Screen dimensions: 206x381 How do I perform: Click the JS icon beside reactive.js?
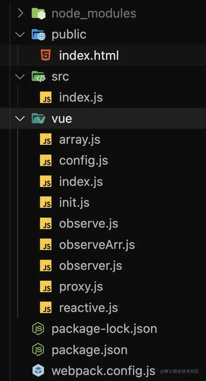(x=46, y=308)
